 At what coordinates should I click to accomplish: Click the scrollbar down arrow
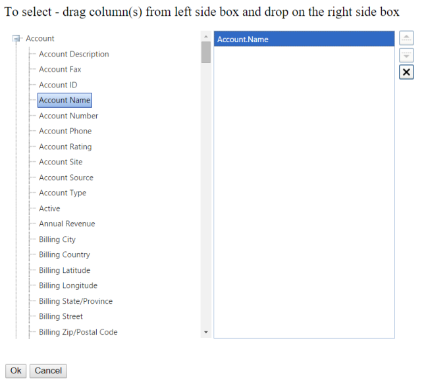pos(206,332)
